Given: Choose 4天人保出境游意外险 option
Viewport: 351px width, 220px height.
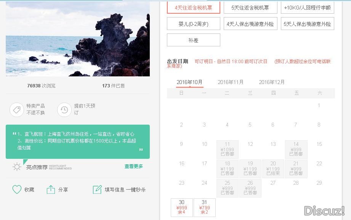Looking at the screenshot, I should coord(250,24).
